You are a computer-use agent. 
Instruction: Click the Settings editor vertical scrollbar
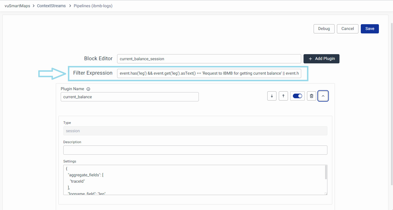[x=326, y=173]
